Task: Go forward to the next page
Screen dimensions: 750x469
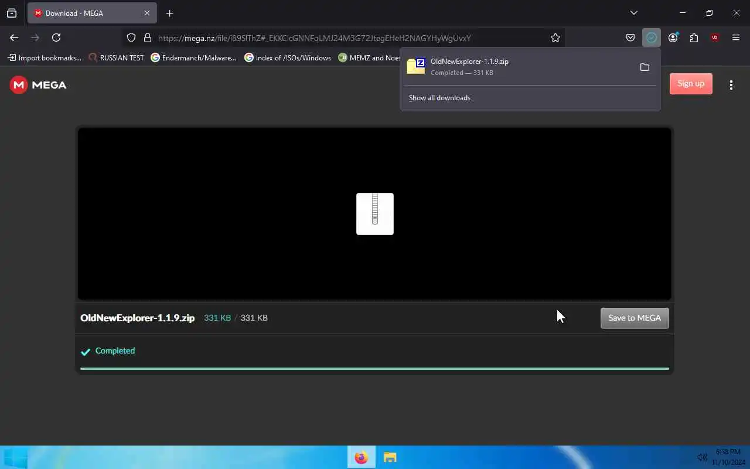Action: click(35, 38)
